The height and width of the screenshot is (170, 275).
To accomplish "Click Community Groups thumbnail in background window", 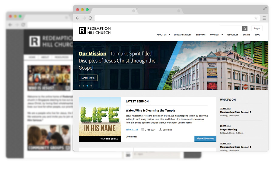I will 49,138.
